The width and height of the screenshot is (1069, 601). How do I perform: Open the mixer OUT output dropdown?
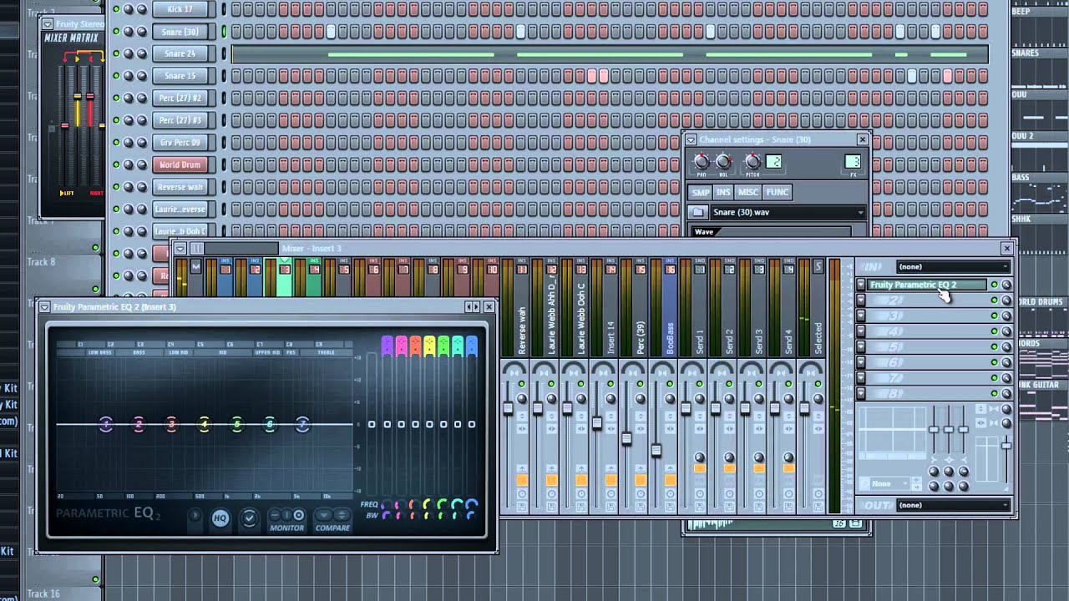pos(953,505)
